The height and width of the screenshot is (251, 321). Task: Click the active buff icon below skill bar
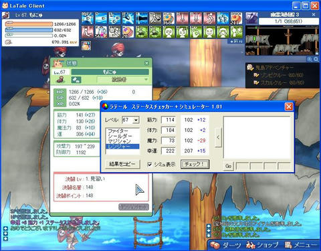coord(86,46)
